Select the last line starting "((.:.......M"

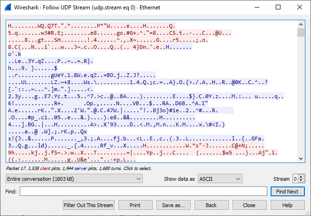pos(72,160)
